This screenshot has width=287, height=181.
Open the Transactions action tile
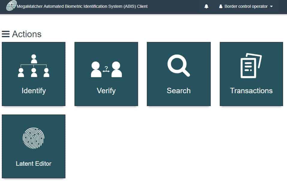[x=251, y=74]
